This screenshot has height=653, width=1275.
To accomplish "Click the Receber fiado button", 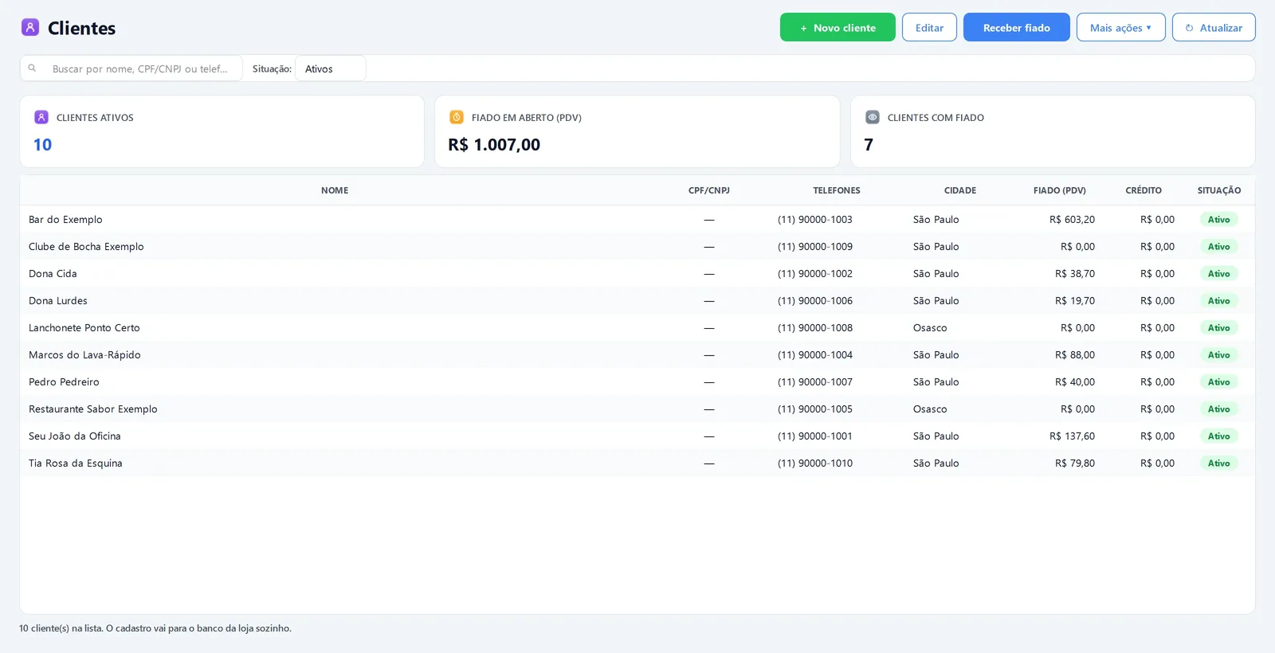I will pos(1017,27).
